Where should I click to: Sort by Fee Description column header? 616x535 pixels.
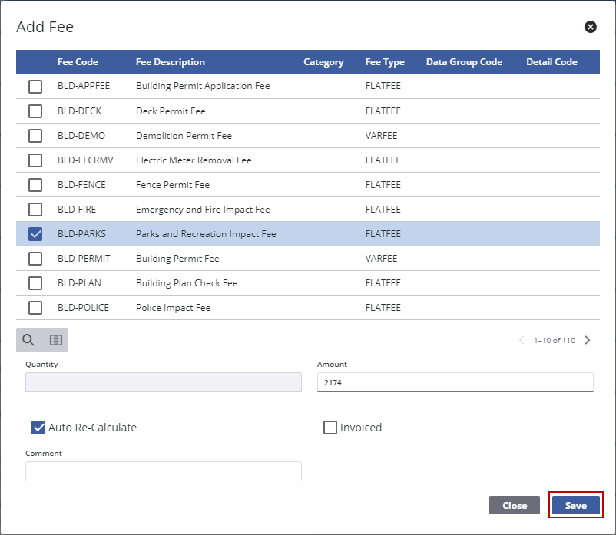coord(170,62)
